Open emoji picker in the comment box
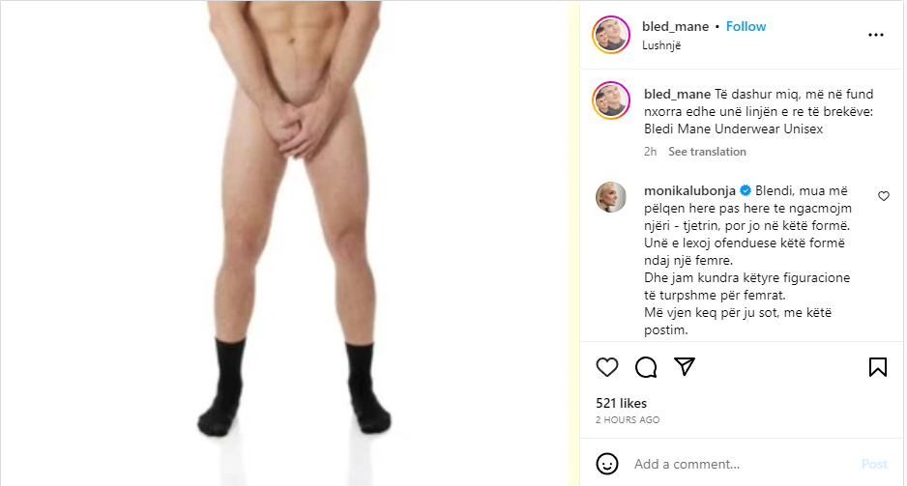The image size is (907, 486). 607,464
